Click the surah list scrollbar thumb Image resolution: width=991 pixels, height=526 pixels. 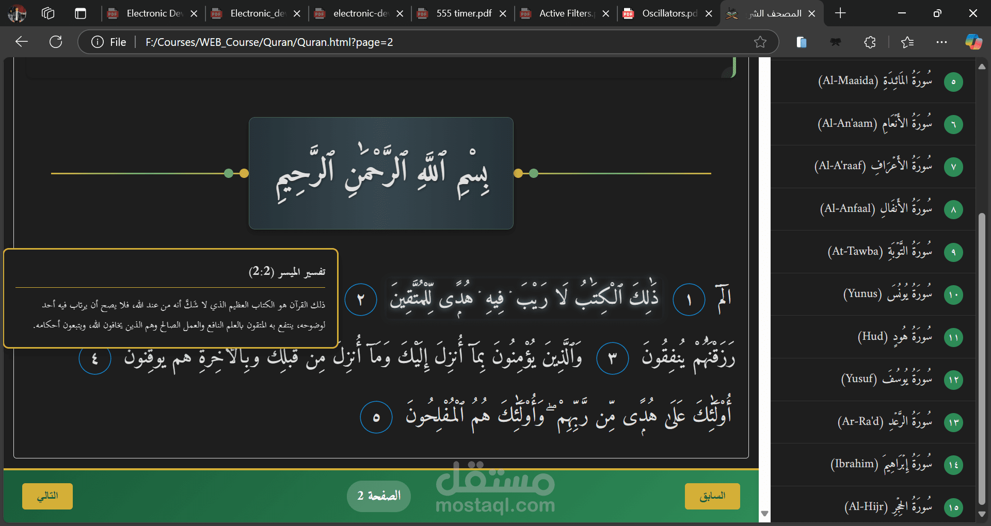pos(982,359)
